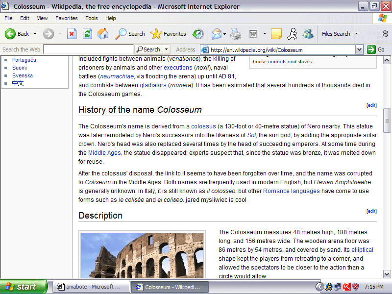The height and width of the screenshot is (294, 392).
Task: Click the Colosseum - Wikipedia taskbar button
Action: point(170,287)
